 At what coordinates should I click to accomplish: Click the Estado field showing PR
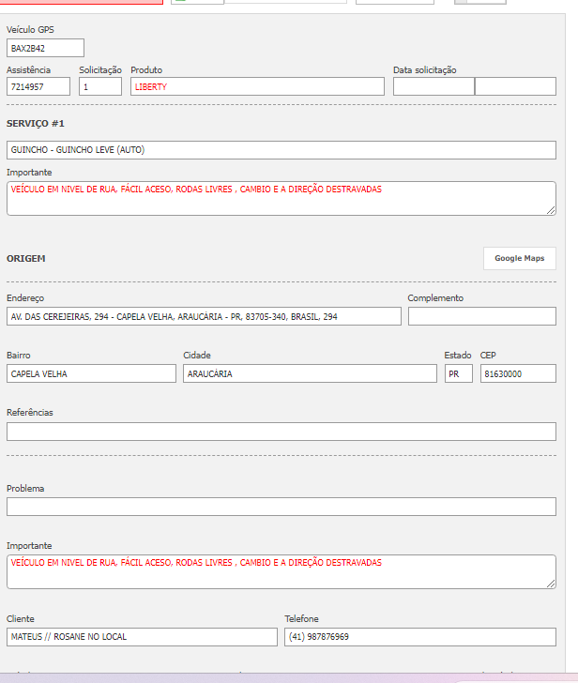(x=458, y=373)
